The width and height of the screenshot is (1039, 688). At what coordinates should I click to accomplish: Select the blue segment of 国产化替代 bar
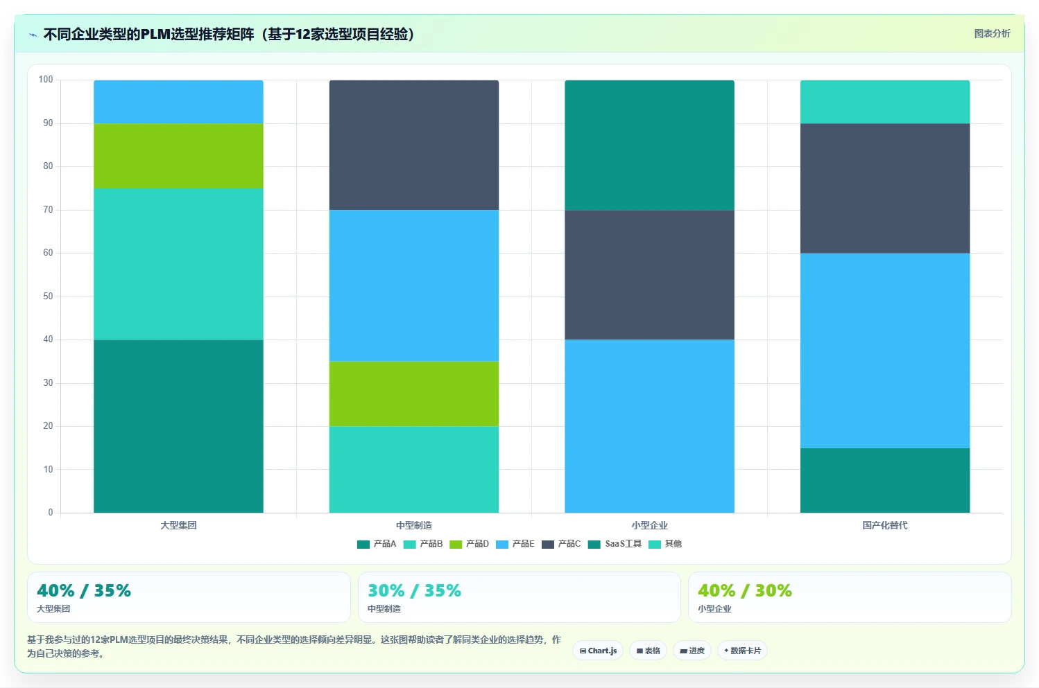885,351
